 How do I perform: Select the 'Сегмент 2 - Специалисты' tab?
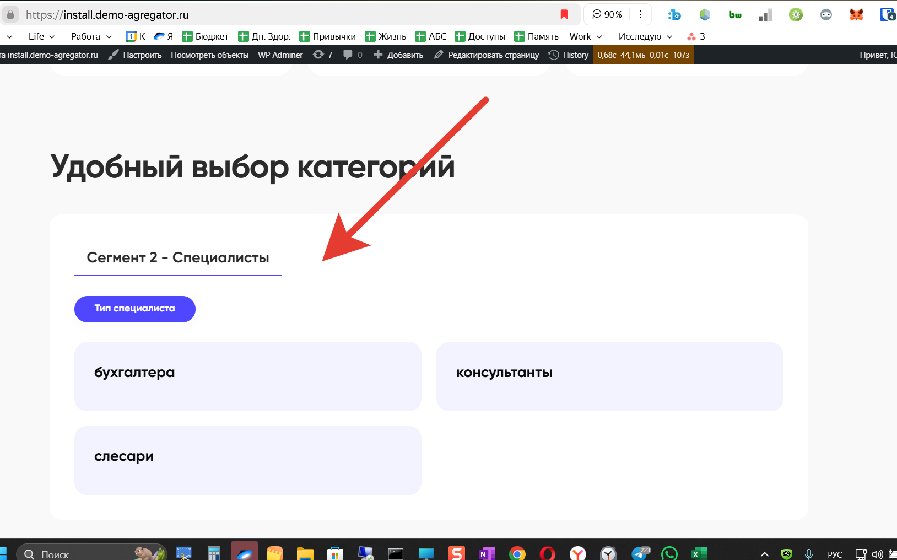(178, 257)
